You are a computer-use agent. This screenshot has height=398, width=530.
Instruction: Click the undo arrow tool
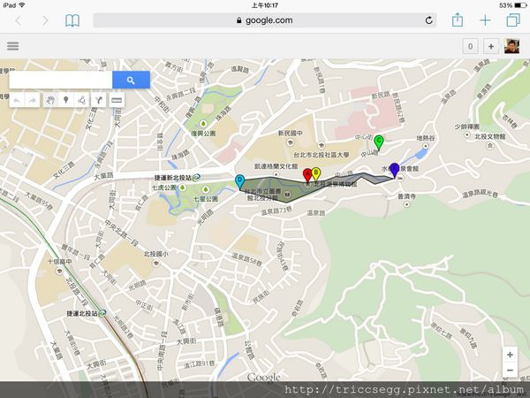tap(17, 100)
